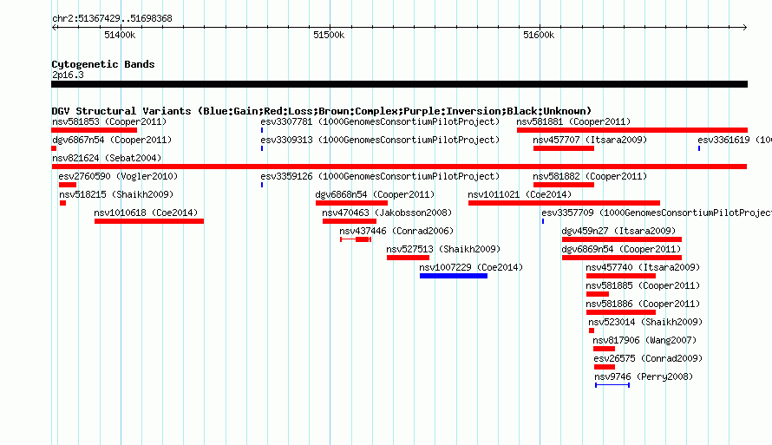The image size is (772, 445).
Task: Select the red bar under nsv581881
Action: (632, 130)
